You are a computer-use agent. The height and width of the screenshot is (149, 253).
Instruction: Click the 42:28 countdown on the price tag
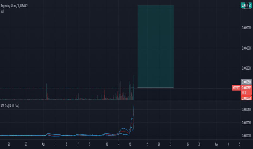click(244, 93)
